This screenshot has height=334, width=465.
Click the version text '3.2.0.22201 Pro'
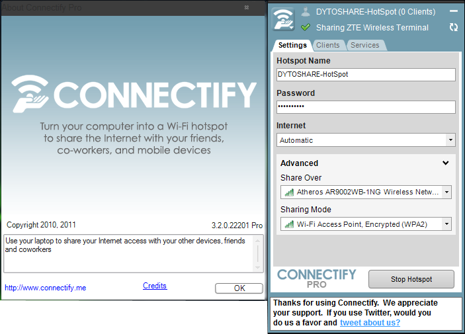237,226
